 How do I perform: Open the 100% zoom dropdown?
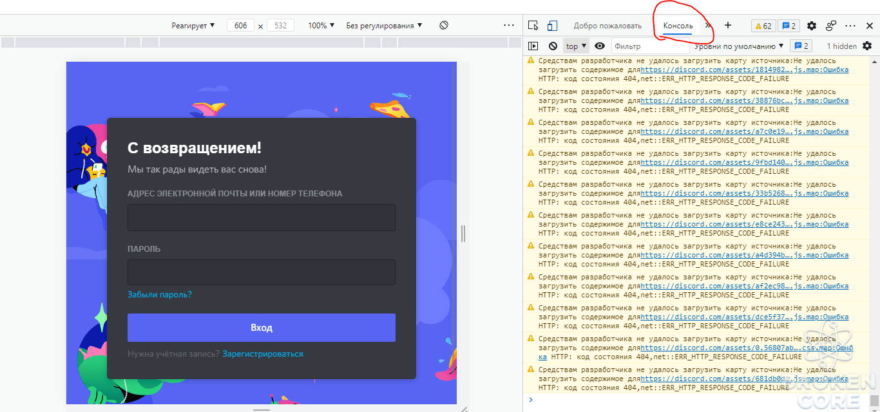pos(321,26)
